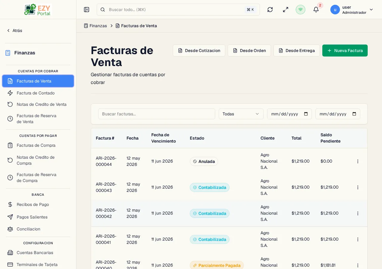
Task: Click the Facturas de Compra clipboard icon
Action: 10,145
